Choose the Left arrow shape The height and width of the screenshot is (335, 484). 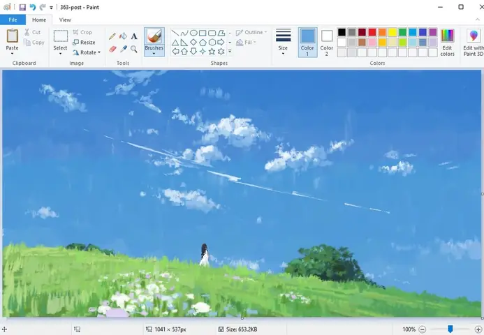point(175,52)
